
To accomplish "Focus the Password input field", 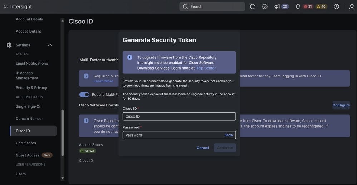I will tap(179, 135).
